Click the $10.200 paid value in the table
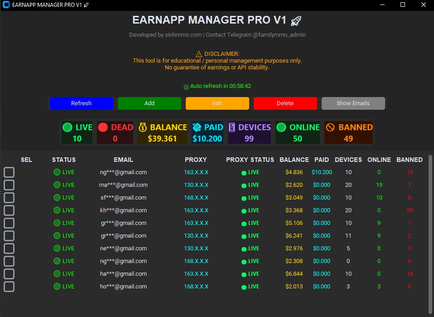This screenshot has height=317, width=434. coord(322,172)
